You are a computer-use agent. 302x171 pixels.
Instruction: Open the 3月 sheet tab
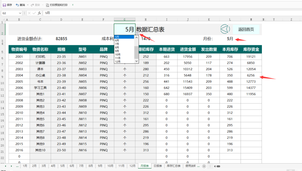[x=44, y=166]
